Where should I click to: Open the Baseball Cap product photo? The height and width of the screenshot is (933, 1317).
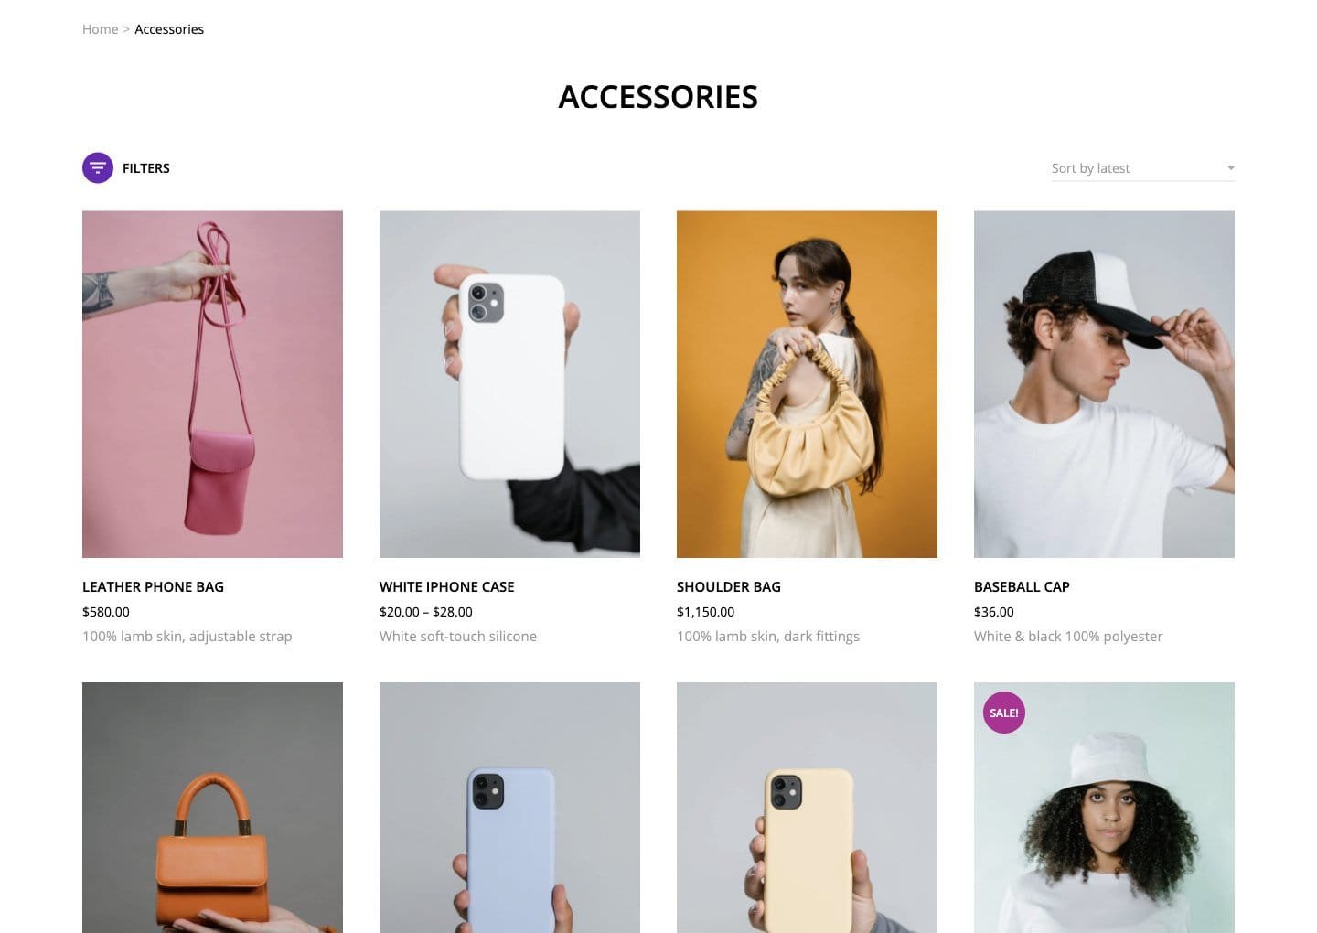1104,384
